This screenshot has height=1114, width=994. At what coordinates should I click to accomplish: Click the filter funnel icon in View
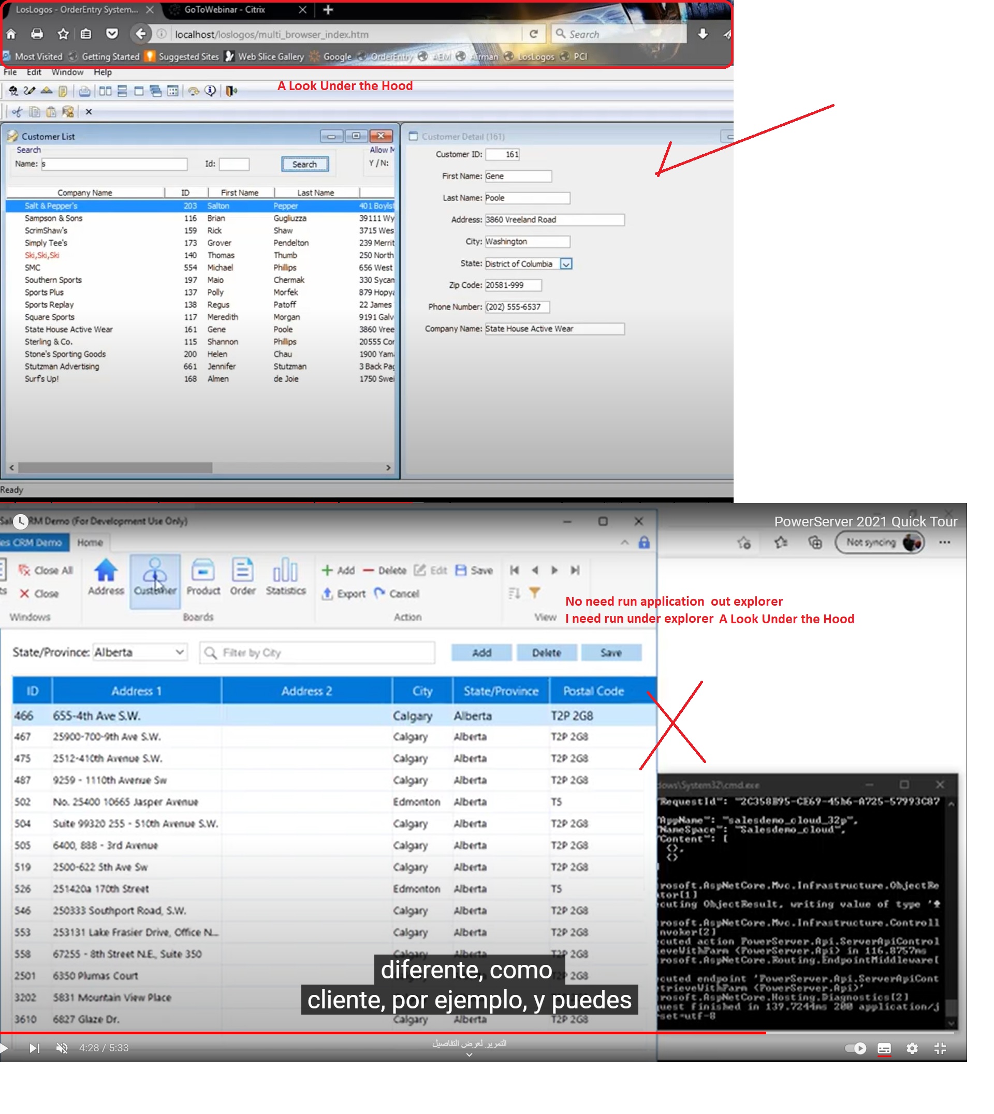click(535, 593)
